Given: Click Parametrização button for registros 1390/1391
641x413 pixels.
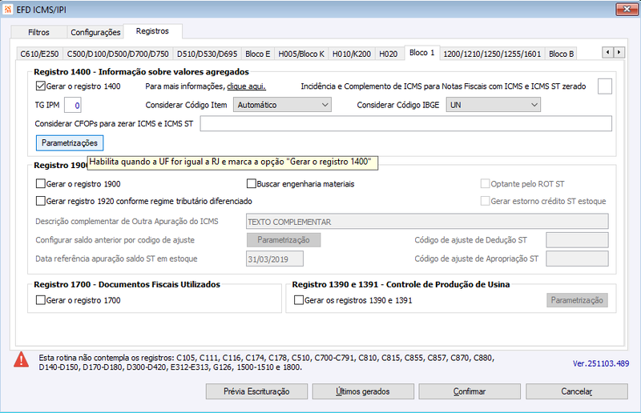Looking at the screenshot, I should (577, 300).
